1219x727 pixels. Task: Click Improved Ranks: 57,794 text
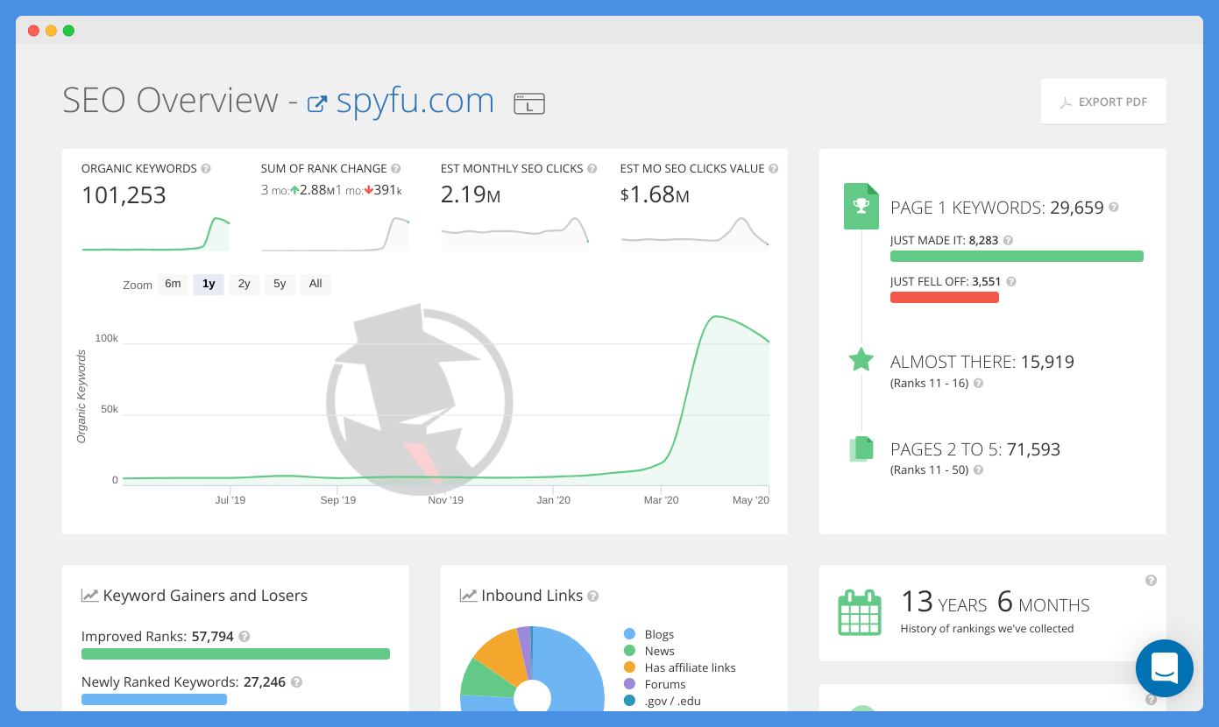158,637
